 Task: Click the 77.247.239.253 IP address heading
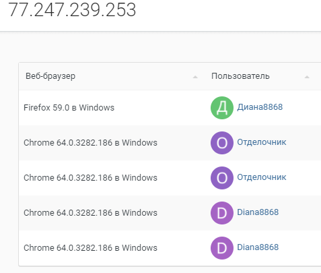point(72,10)
